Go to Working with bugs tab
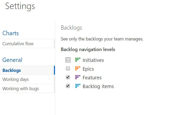Screen dimensions: 187x115 [27, 89]
